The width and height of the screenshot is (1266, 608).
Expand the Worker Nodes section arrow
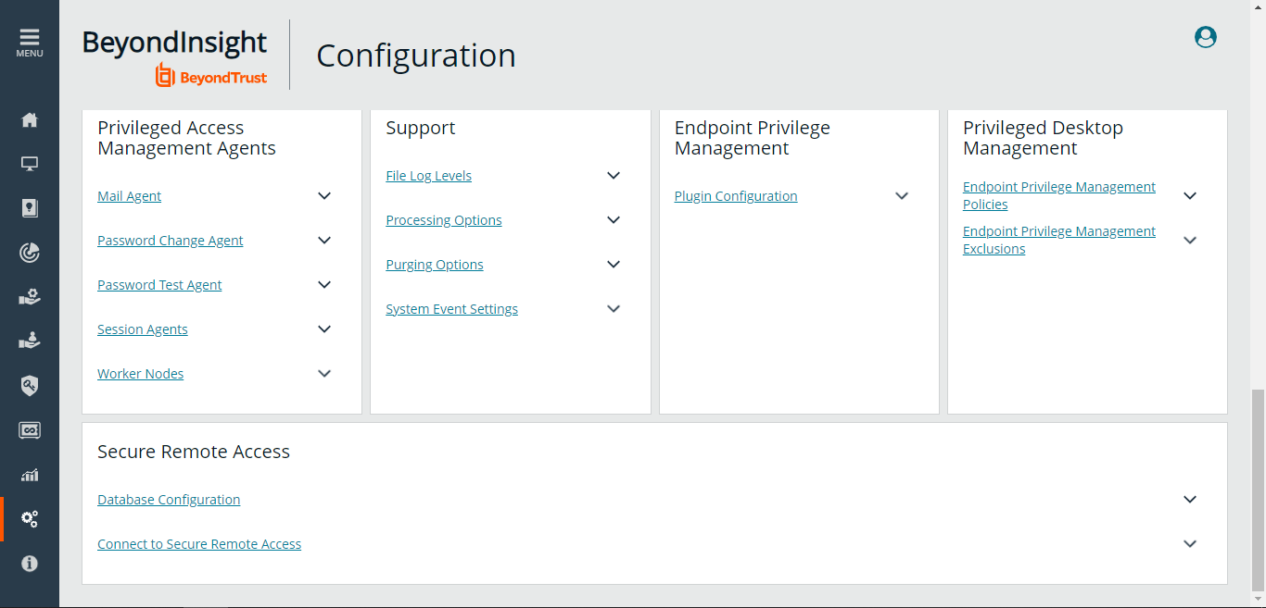(x=324, y=374)
